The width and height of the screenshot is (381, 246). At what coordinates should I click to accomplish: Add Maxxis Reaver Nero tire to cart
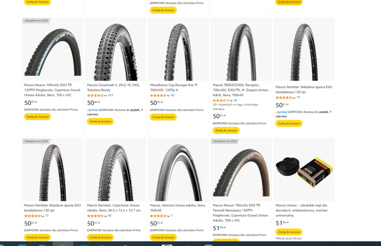pos(37,117)
